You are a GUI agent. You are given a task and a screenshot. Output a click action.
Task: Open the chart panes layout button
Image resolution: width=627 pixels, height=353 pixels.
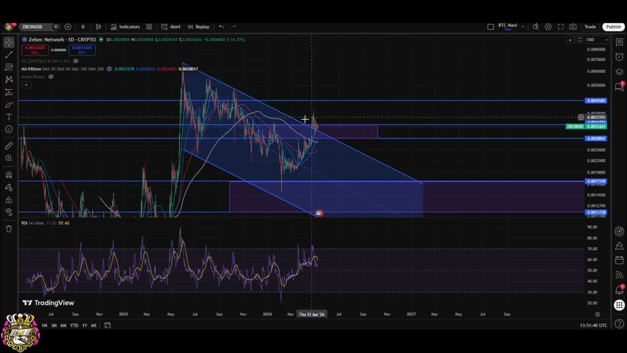click(579, 40)
